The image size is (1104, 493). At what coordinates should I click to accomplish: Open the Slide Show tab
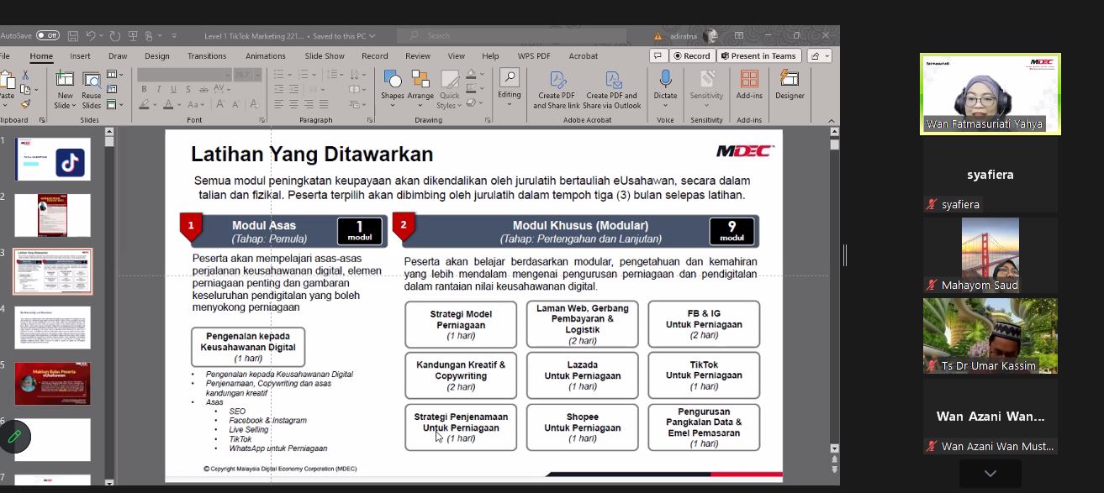[325, 56]
